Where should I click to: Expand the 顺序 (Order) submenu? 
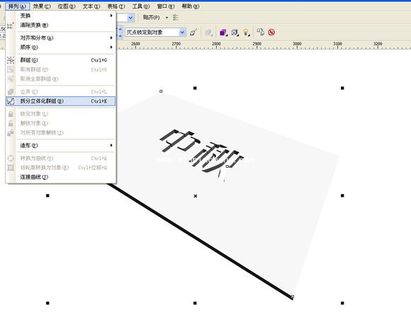tap(60, 47)
